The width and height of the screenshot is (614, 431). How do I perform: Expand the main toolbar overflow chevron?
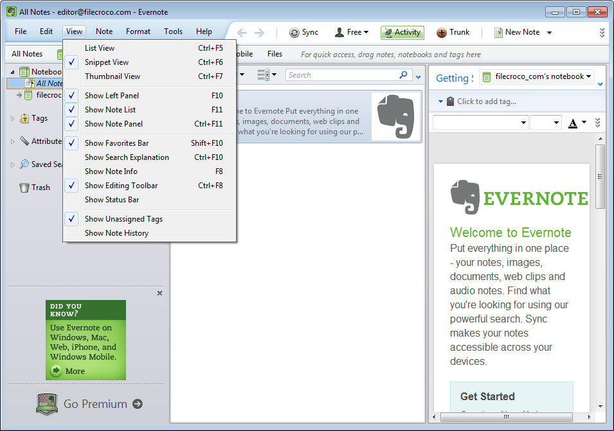602,33
